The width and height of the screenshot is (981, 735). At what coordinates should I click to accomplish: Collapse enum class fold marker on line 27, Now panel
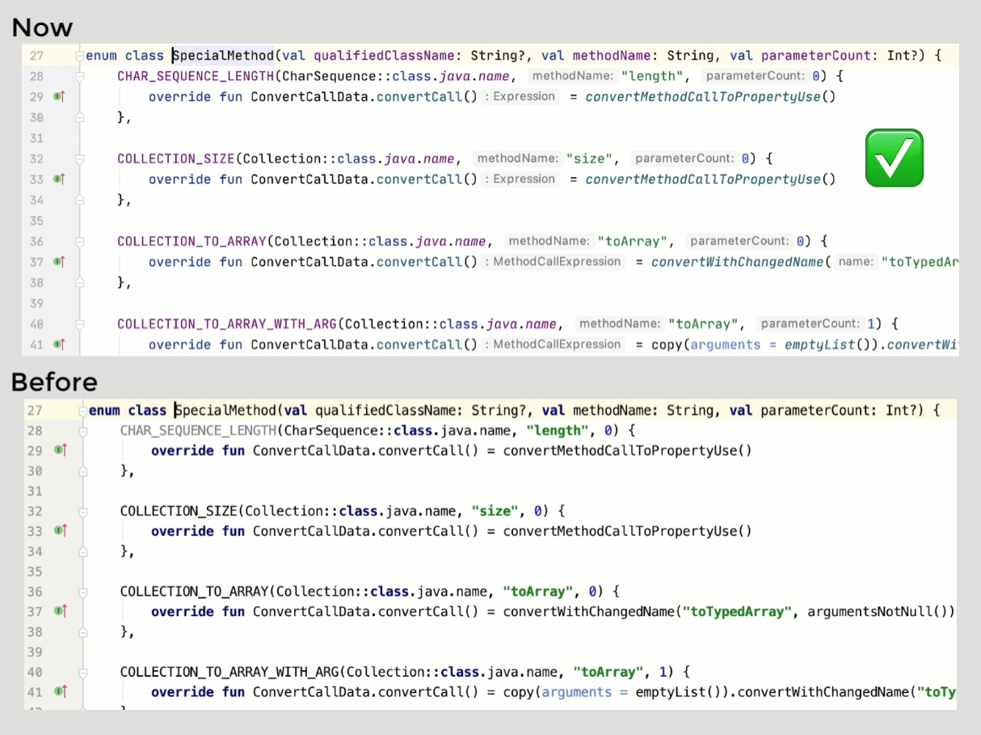[79, 56]
